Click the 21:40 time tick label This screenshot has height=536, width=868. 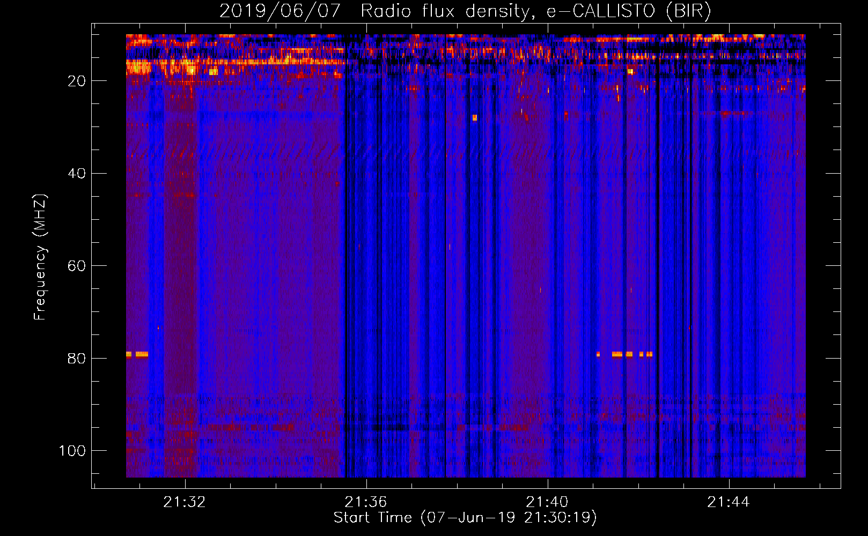(x=547, y=502)
